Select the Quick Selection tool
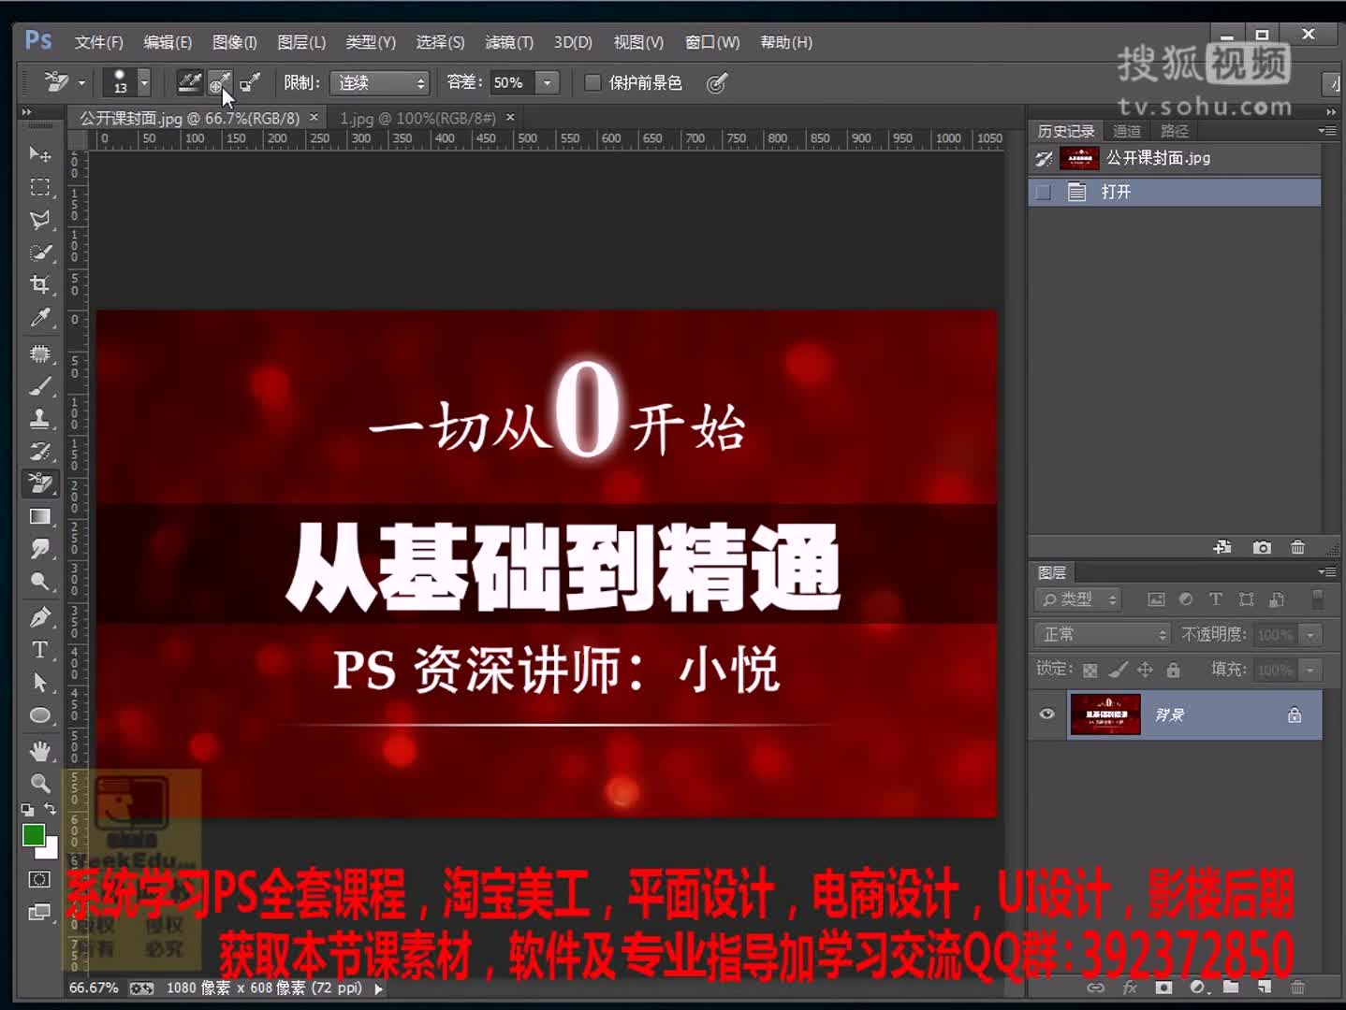Image resolution: width=1346 pixels, height=1010 pixels. pyautogui.click(x=39, y=252)
